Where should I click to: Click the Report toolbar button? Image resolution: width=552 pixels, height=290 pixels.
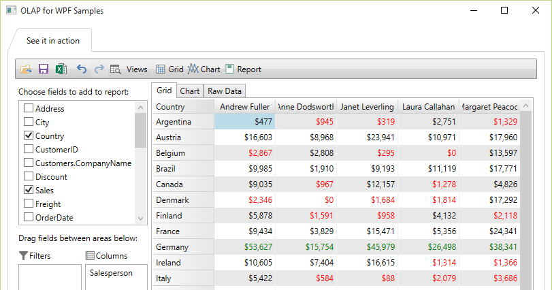tap(243, 69)
